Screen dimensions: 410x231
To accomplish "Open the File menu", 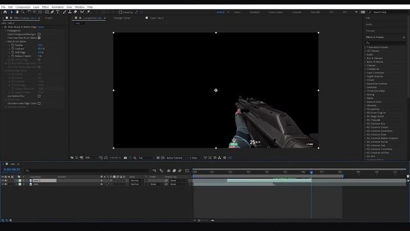I will 3,7.
